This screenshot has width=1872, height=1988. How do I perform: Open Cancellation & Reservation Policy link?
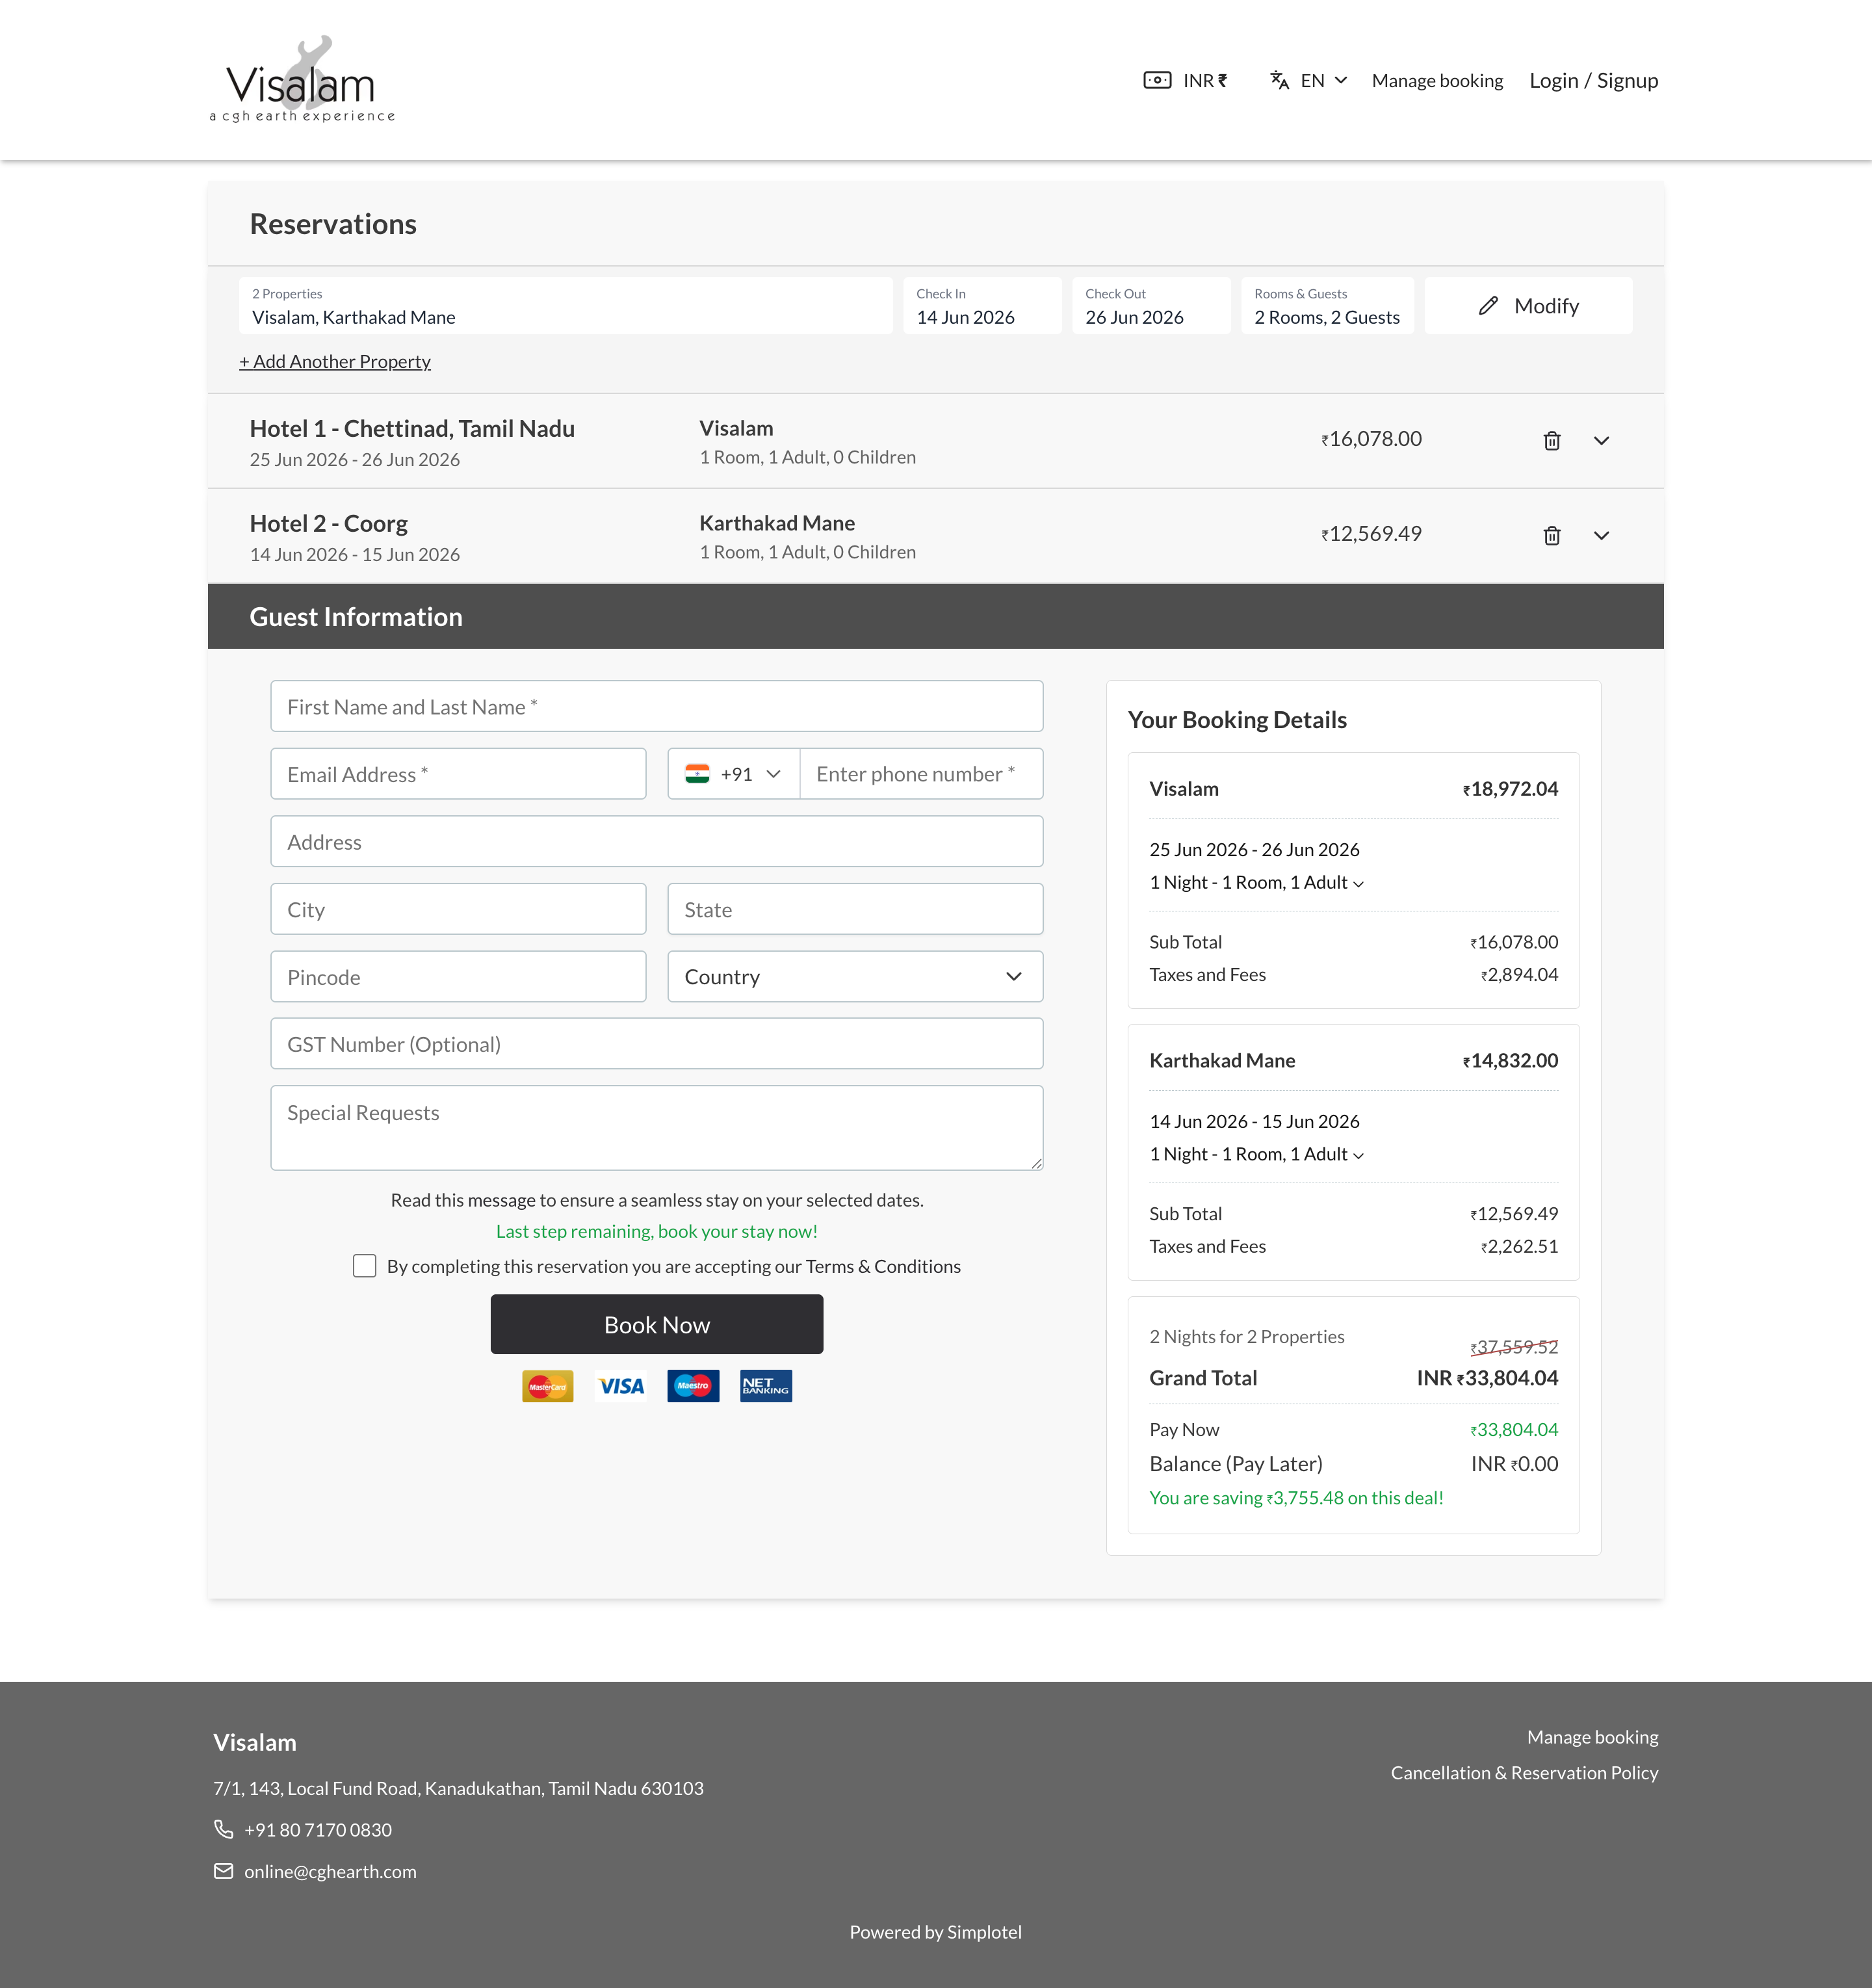coord(1524,1772)
